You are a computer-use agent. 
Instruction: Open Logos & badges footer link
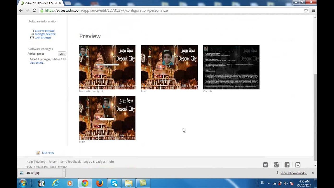pyautogui.click(x=94, y=162)
